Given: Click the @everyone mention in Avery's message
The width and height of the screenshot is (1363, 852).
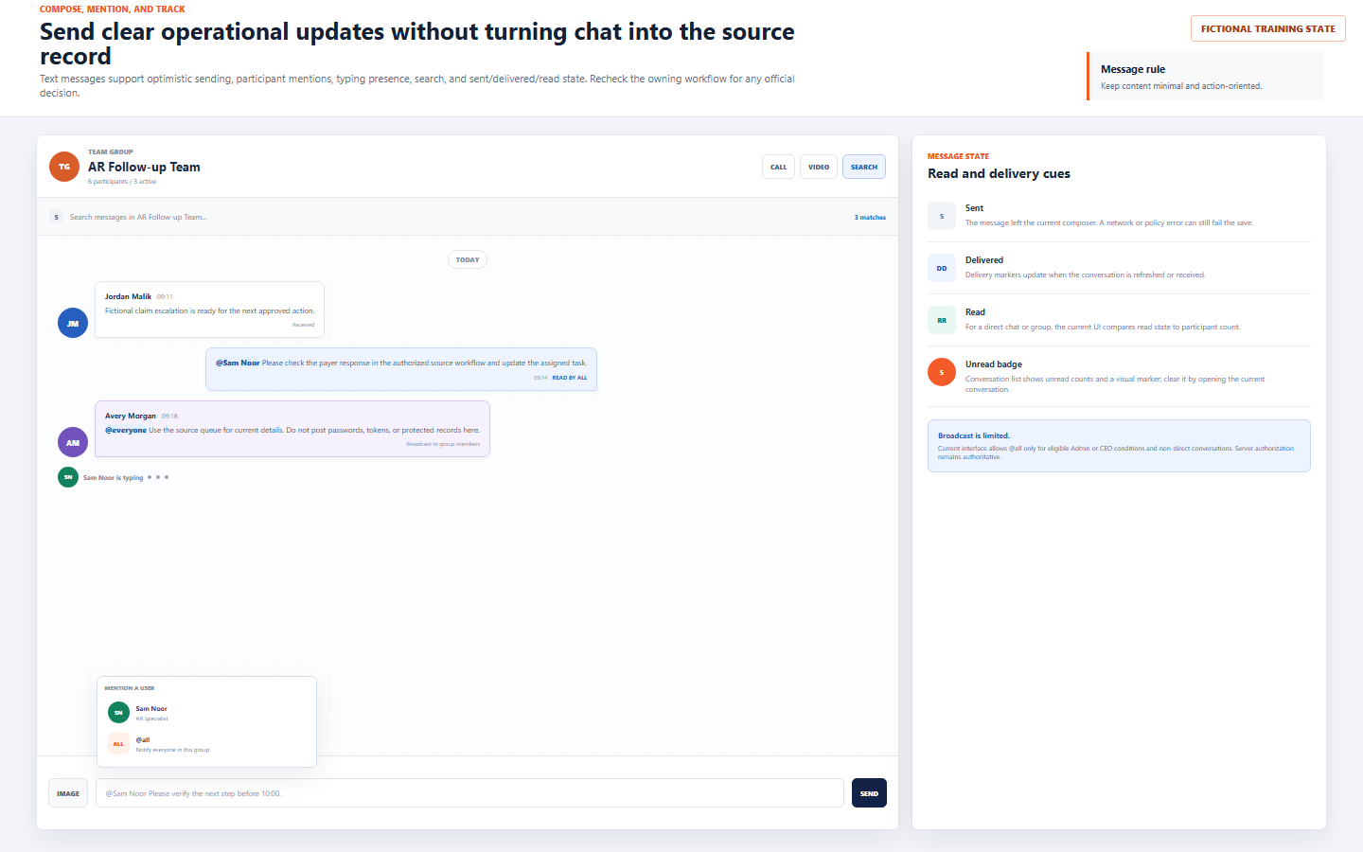Looking at the screenshot, I should [126, 430].
